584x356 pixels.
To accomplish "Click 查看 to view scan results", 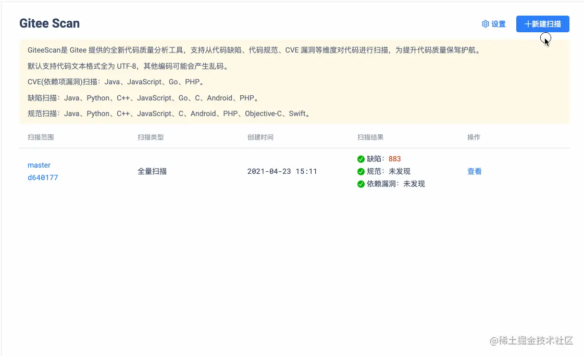I will pos(474,171).
